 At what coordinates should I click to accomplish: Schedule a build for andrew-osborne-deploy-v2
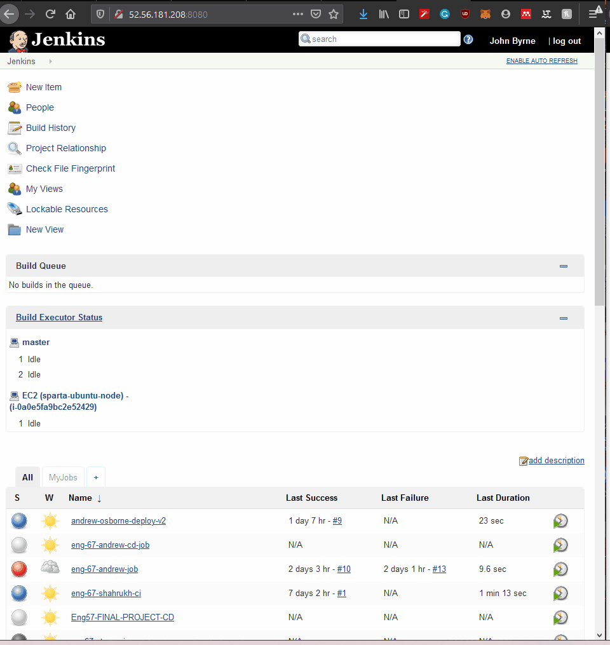pos(560,521)
